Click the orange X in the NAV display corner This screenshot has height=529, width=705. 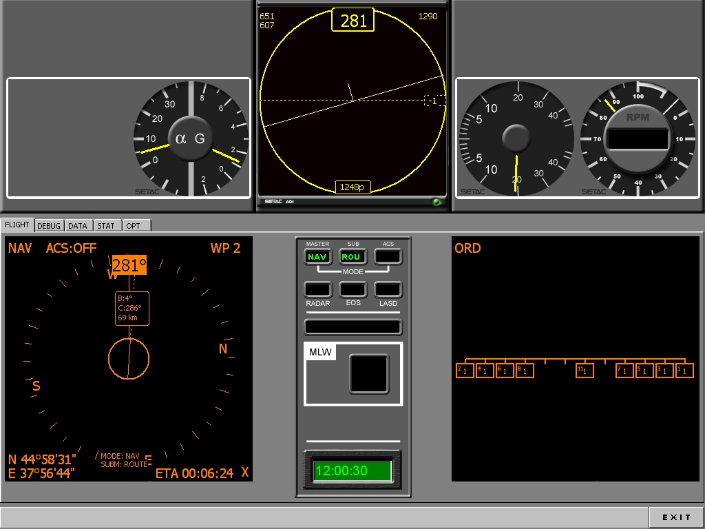[x=245, y=472]
